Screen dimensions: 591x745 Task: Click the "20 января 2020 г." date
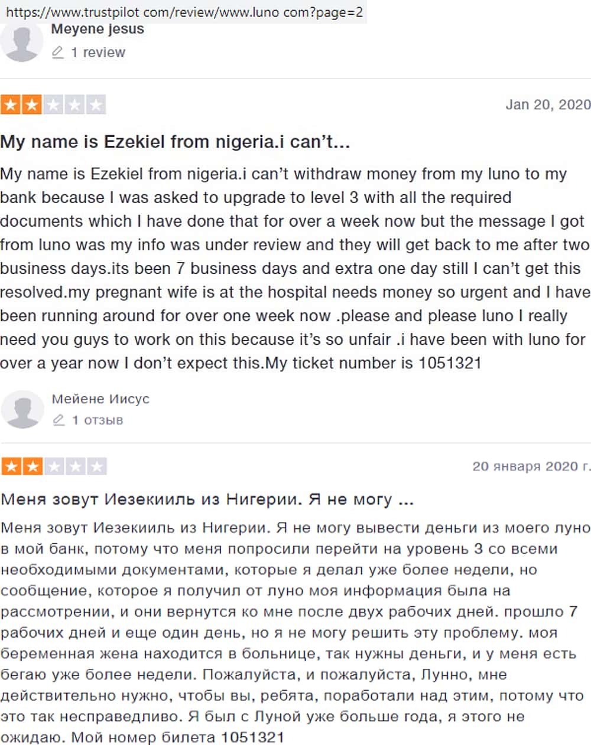click(x=531, y=466)
